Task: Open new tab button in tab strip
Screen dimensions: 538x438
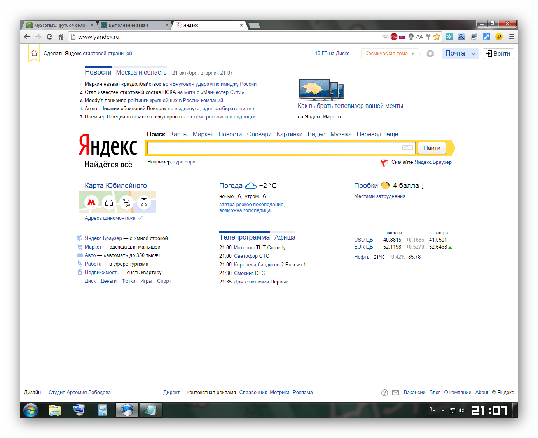Action: click(254, 25)
